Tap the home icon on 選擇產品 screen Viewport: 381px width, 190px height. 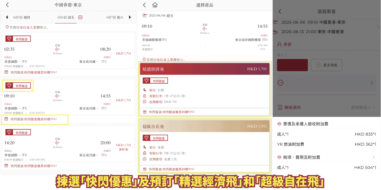tap(155, 5)
